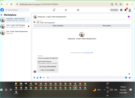The width and height of the screenshot is (135, 98).
Task: Click the Facebook logo
Action: coord(2,10)
